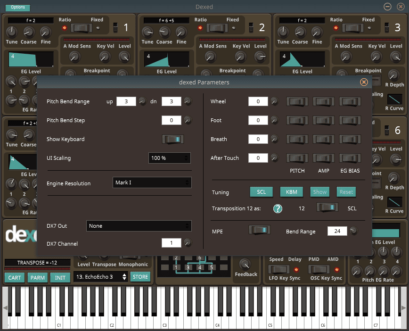The height and width of the screenshot is (331, 409).
Task: Open the Engine Resolution dropdown
Action: point(152,182)
